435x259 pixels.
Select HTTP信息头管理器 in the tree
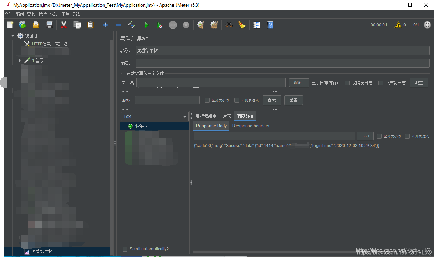click(50, 44)
